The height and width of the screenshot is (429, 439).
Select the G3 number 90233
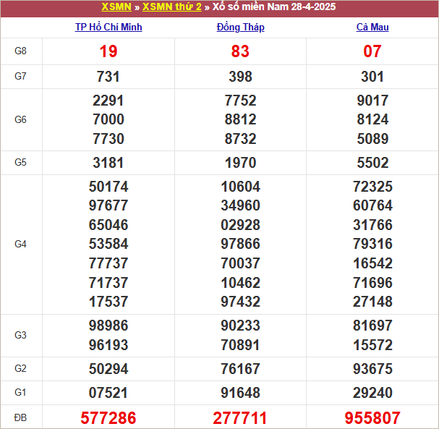240,326
